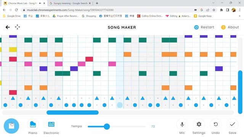244x137 pixels.
Task: Expand the bookmarks overflow chevron
Action: [239, 16]
